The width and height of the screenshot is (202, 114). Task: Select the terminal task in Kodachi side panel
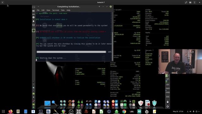(33, 30)
